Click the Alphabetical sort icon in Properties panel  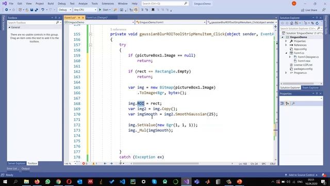[287, 103]
